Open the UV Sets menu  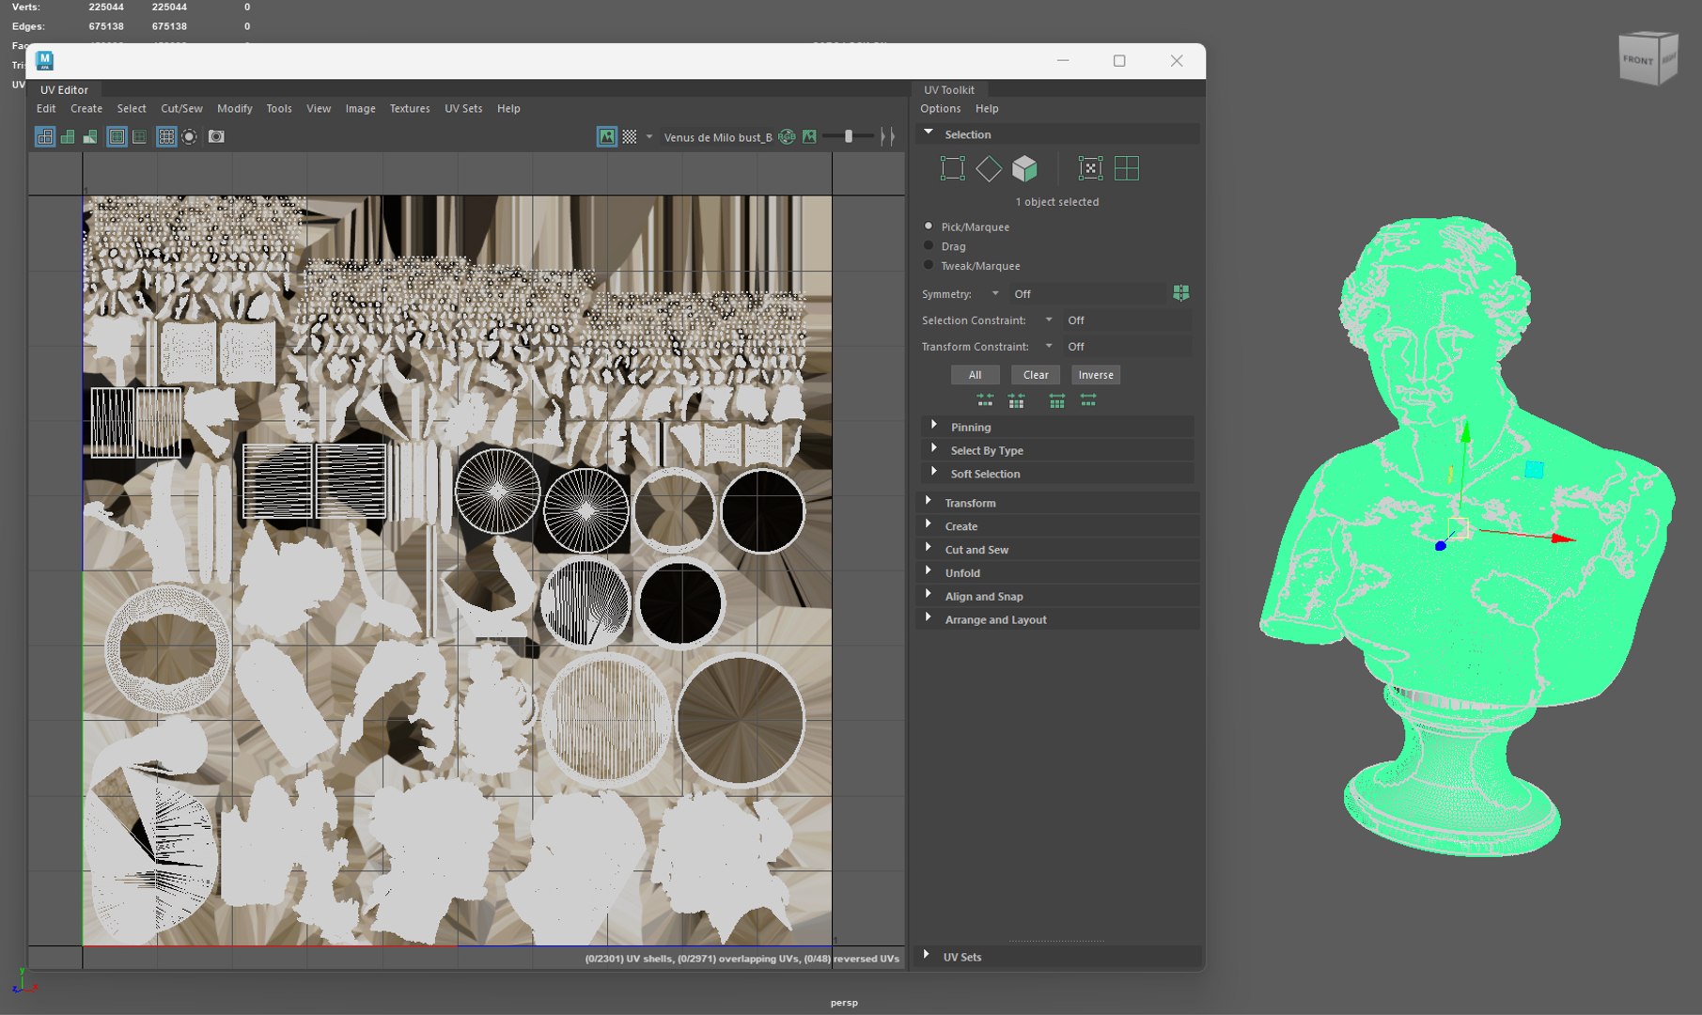pos(463,109)
